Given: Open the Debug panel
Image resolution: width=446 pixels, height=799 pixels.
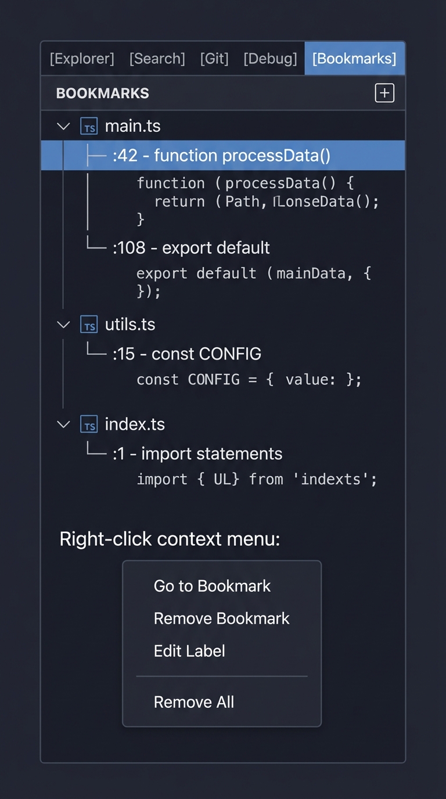Looking at the screenshot, I should coord(269,58).
